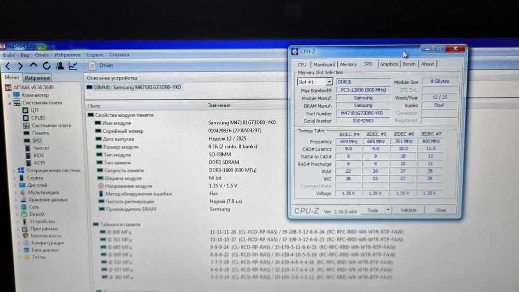Open the Вид menu in AIDA64

(x=25, y=55)
